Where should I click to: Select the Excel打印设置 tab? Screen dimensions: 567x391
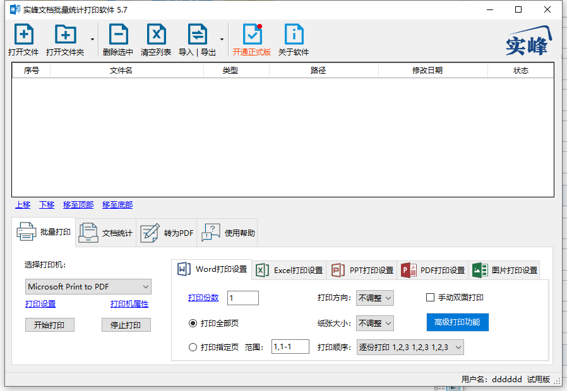coord(289,270)
